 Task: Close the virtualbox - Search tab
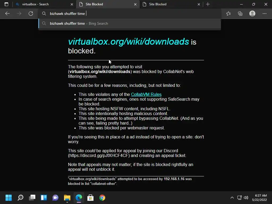click(x=72, y=4)
